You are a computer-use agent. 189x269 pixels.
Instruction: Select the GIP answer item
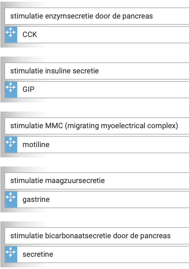pos(97,89)
